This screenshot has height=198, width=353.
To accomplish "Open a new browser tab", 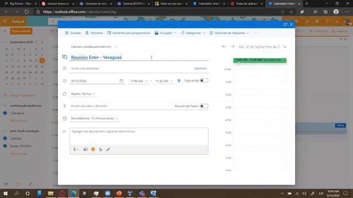I will (307, 4).
